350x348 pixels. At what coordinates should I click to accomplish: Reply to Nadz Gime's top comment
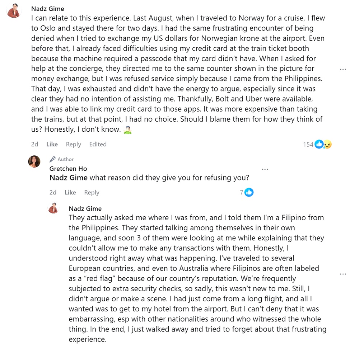[x=73, y=144]
